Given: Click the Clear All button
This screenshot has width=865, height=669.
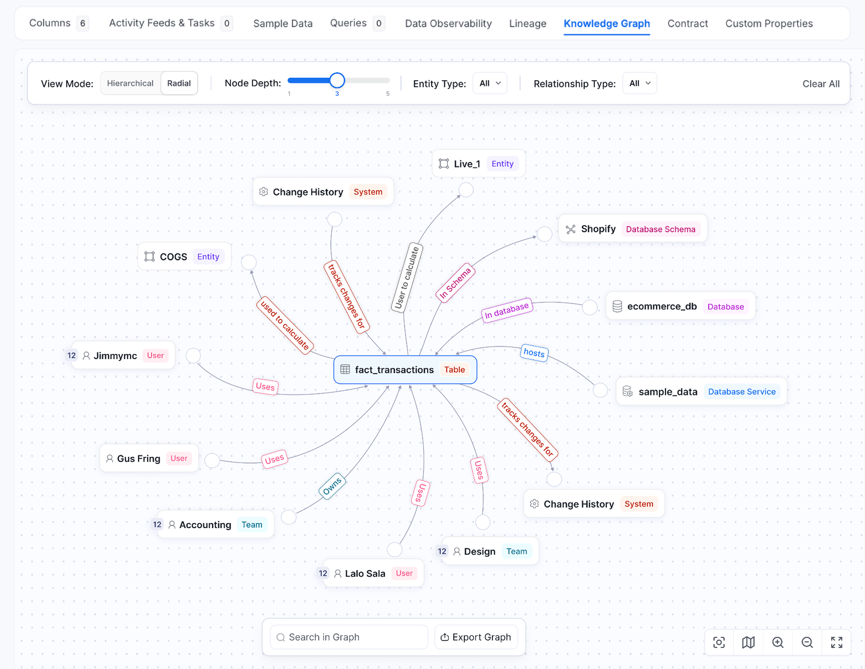Looking at the screenshot, I should pos(821,84).
